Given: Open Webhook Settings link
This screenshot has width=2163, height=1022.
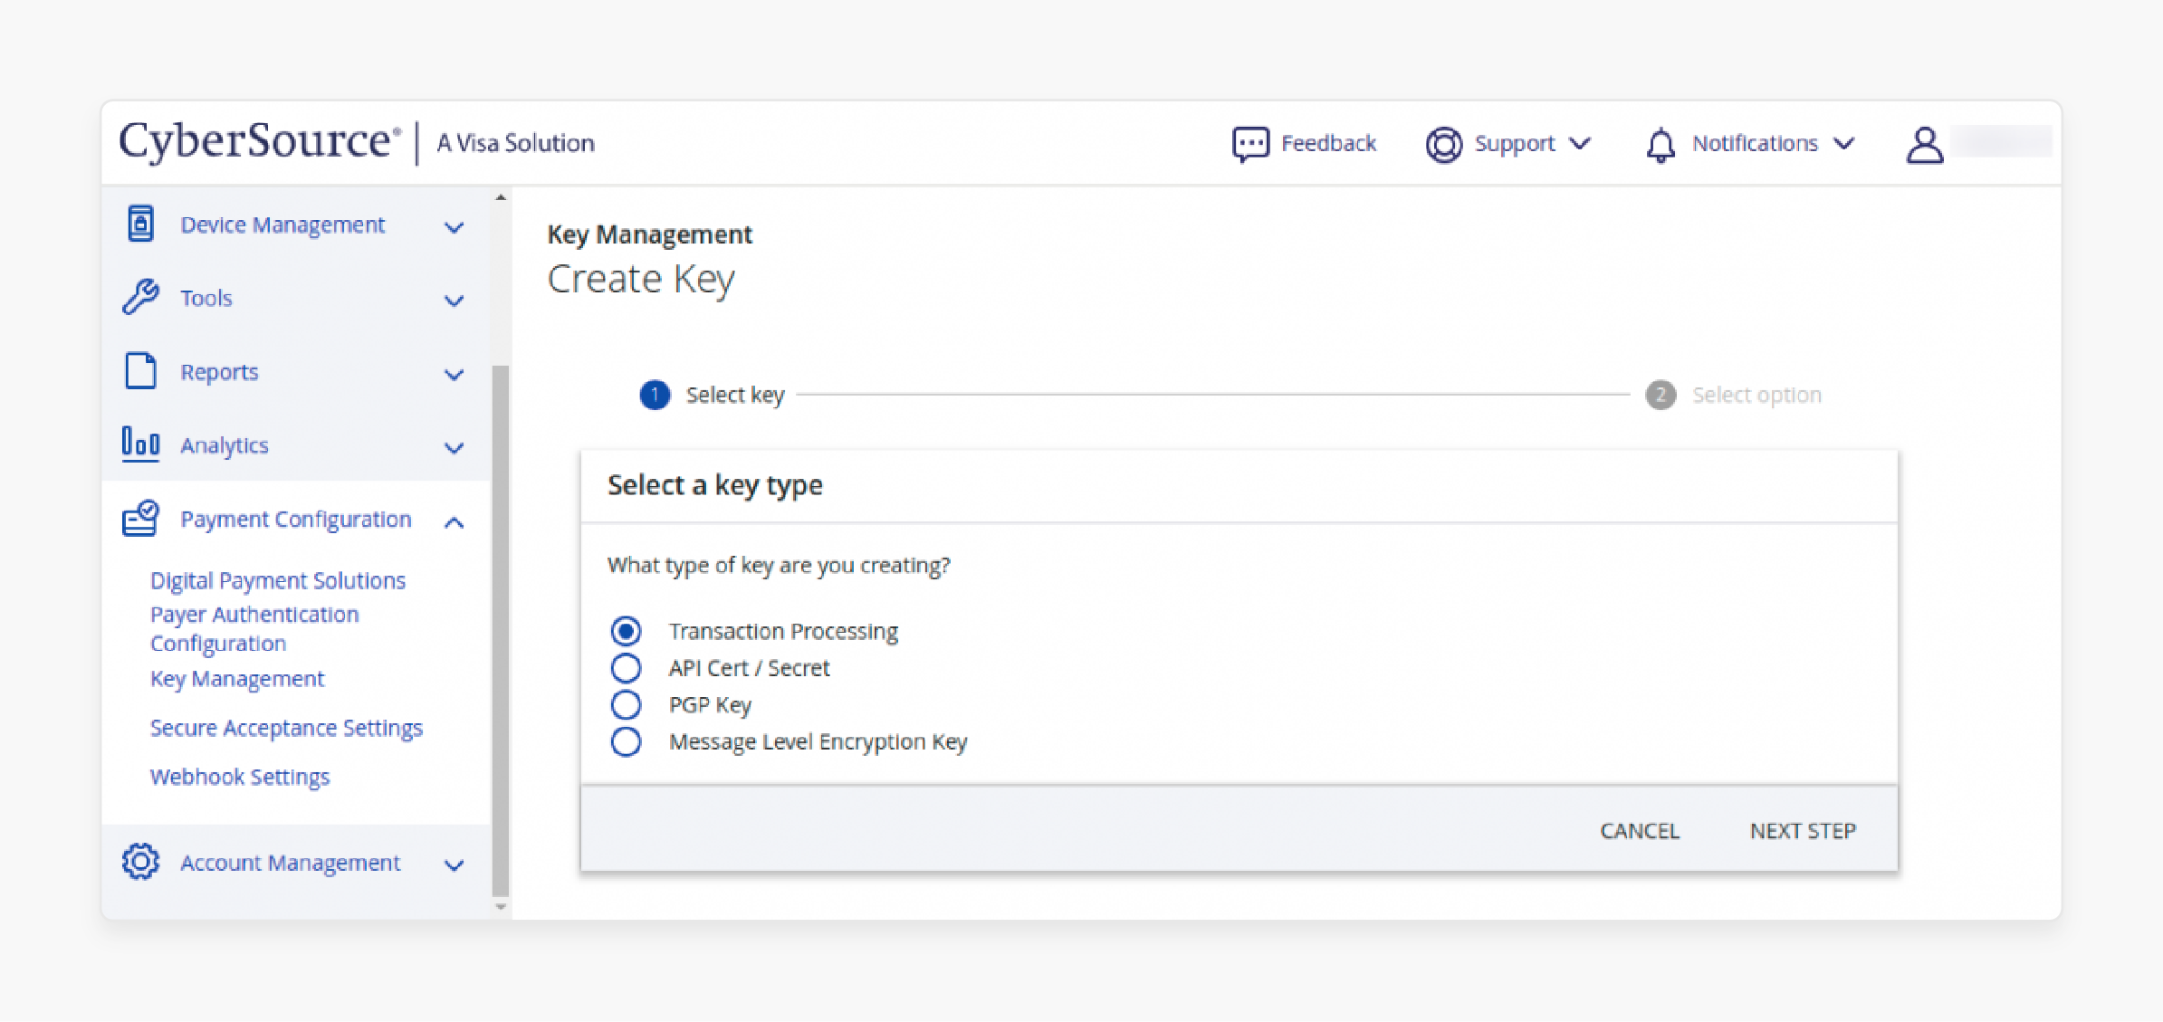Looking at the screenshot, I should pos(240,777).
